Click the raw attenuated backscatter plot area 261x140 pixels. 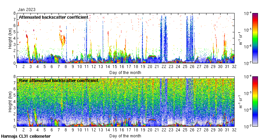tap(125, 102)
